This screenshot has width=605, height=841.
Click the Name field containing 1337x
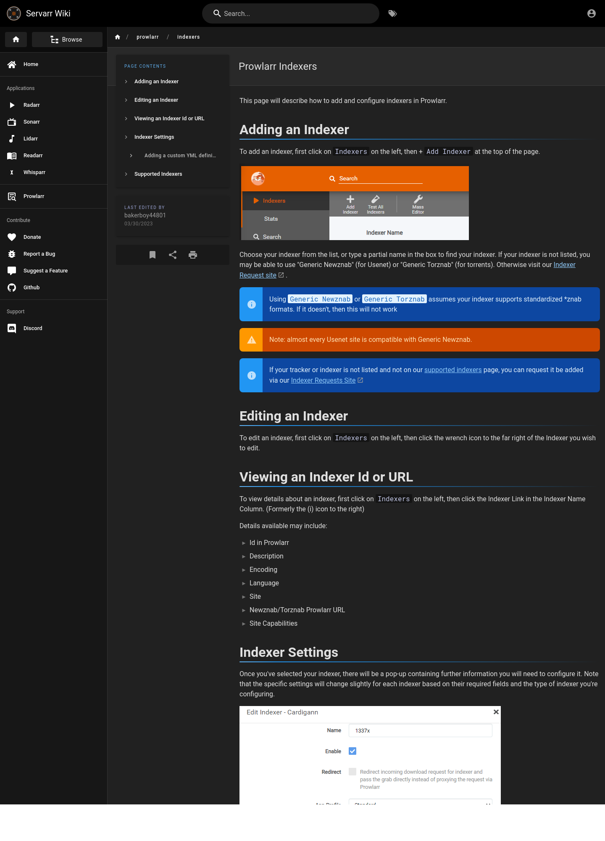420,730
